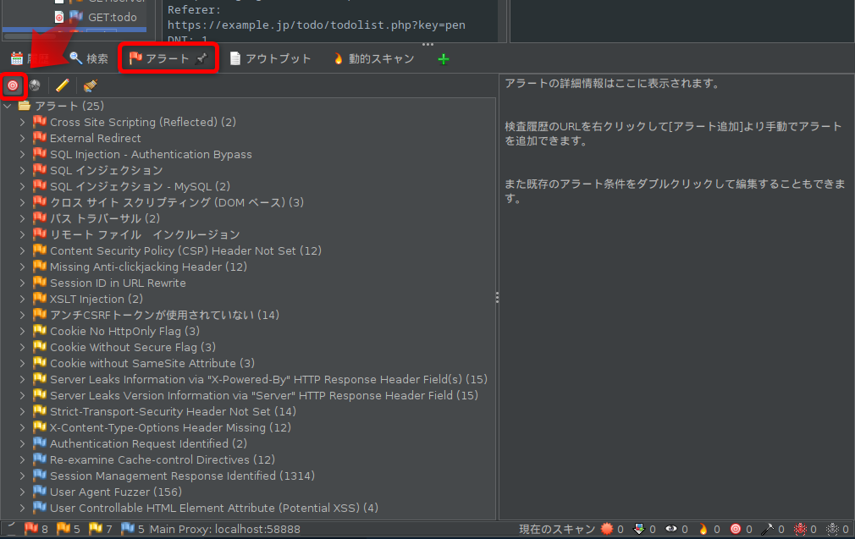This screenshot has width=855, height=539.
Task: Toggle the globe link-with-sites button
Action: (35, 85)
